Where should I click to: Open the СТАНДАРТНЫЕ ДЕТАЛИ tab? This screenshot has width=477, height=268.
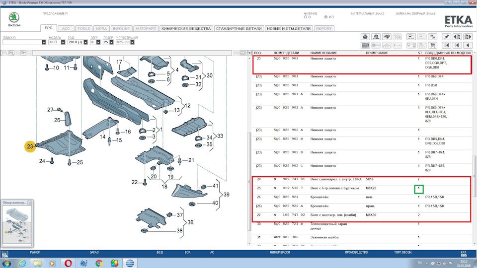[x=239, y=29]
